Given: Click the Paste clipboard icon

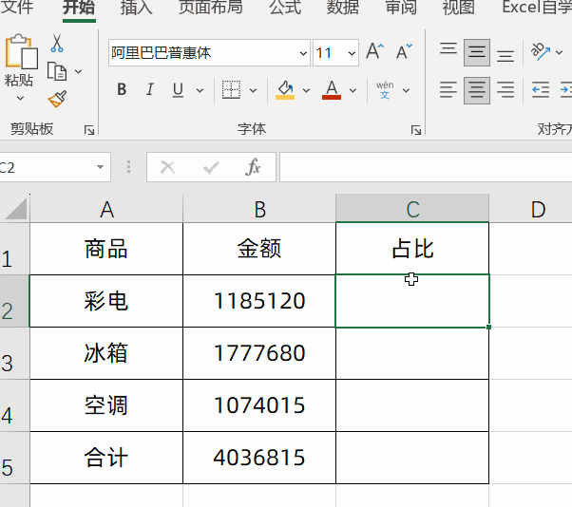Looking at the screenshot, I should [21, 51].
